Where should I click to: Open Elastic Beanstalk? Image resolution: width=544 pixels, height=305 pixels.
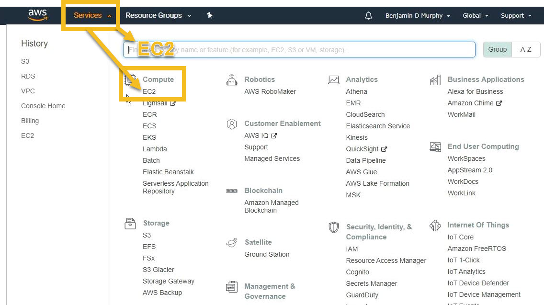168,172
